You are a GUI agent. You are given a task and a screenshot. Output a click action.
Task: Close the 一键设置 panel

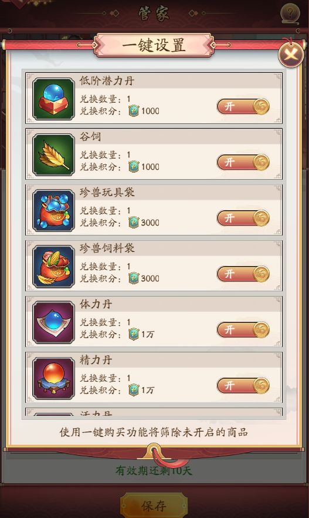pyautogui.click(x=291, y=54)
